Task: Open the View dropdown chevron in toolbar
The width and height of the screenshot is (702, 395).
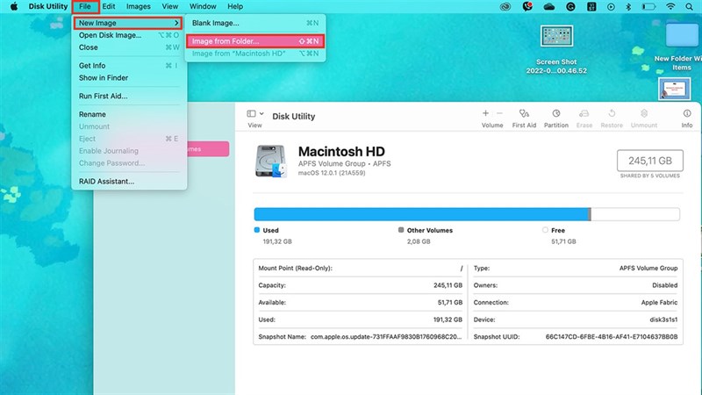Action: [261, 114]
